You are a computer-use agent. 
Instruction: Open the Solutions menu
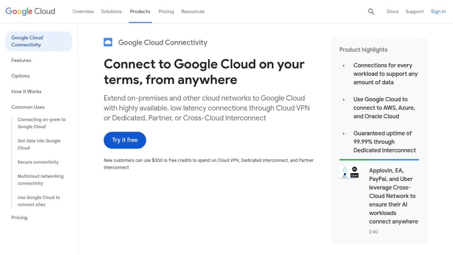111,12
